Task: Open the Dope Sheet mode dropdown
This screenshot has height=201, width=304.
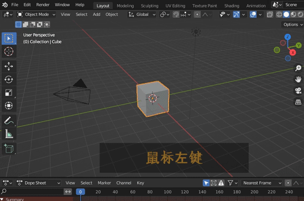Action: (38, 183)
